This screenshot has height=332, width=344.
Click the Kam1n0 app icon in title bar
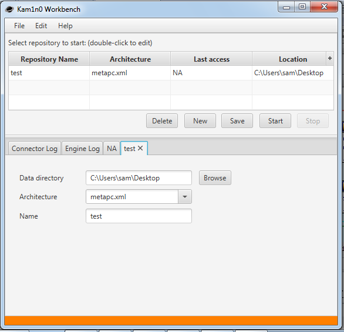click(9, 9)
